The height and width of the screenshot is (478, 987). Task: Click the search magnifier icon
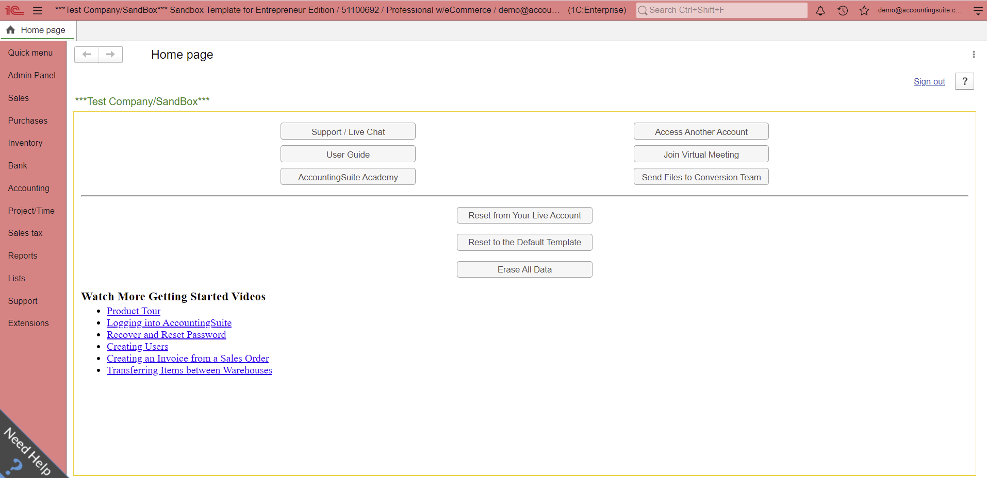(x=643, y=10)
